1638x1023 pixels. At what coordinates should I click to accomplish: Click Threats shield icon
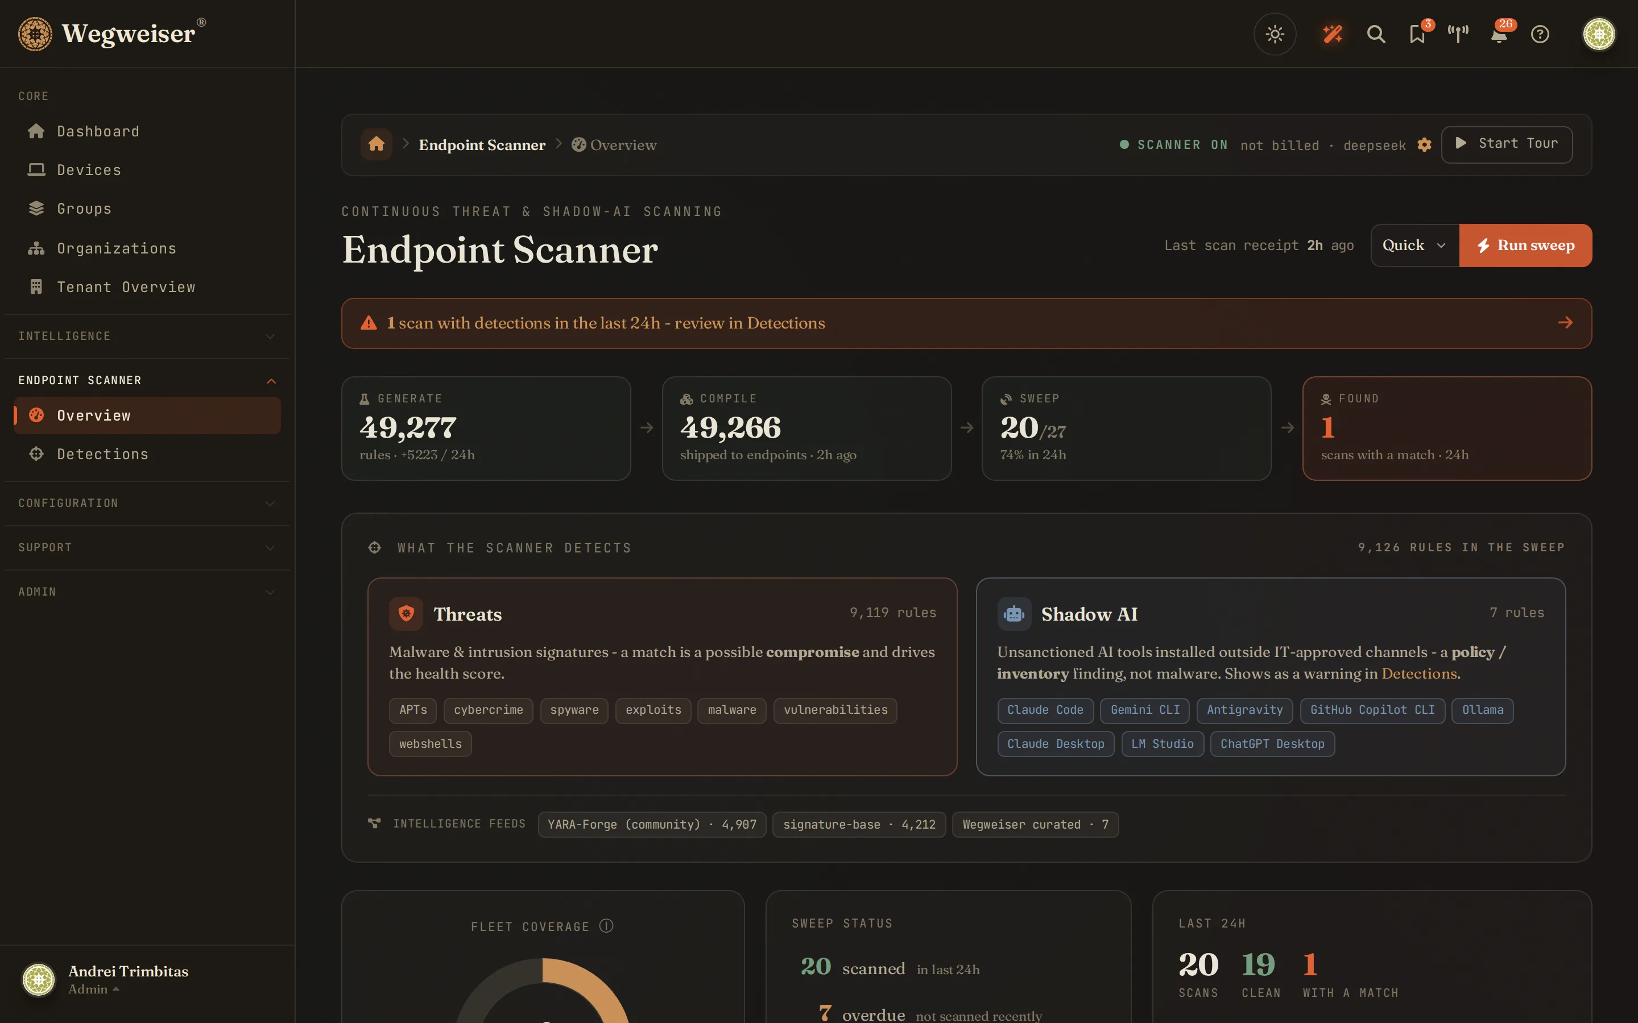(406, 614)
